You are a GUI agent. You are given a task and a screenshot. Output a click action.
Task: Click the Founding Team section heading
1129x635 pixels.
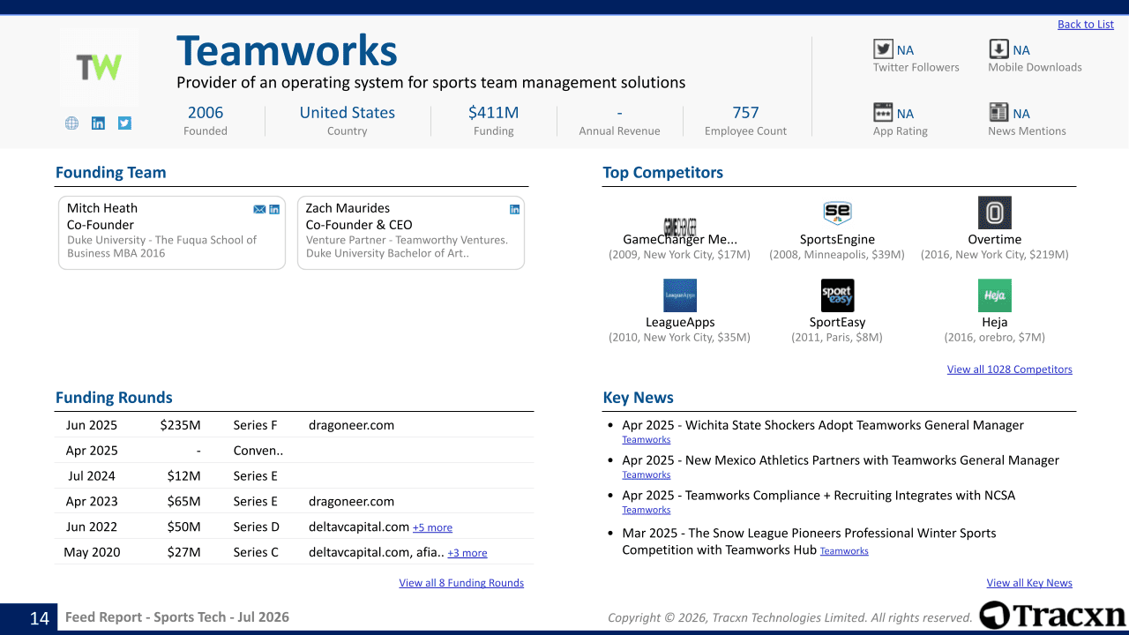111,173
